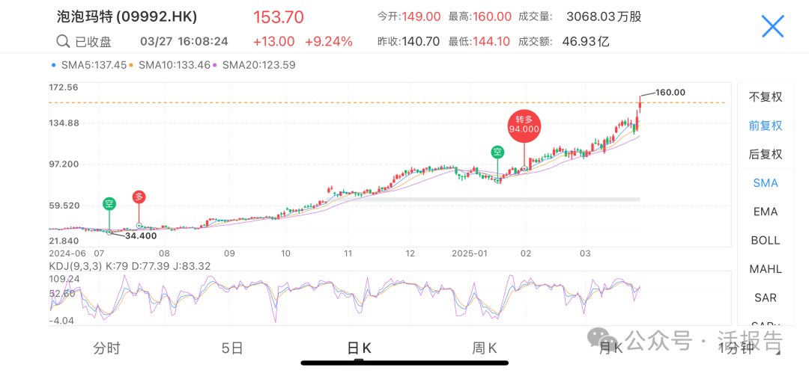Switch to 日K daily chart tab

pyautogui.click(x=359, y=348)
